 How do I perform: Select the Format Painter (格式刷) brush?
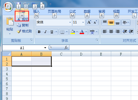click(19, 31)
